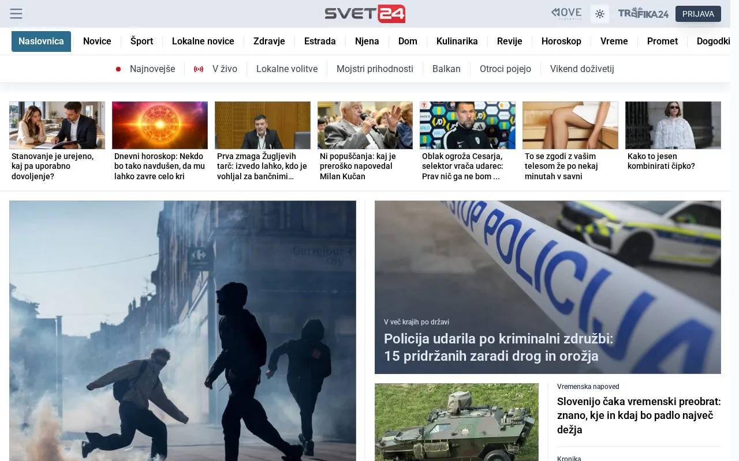Open the Trafika24 logo link
This screenshot has width=739, height=461.
643,13
